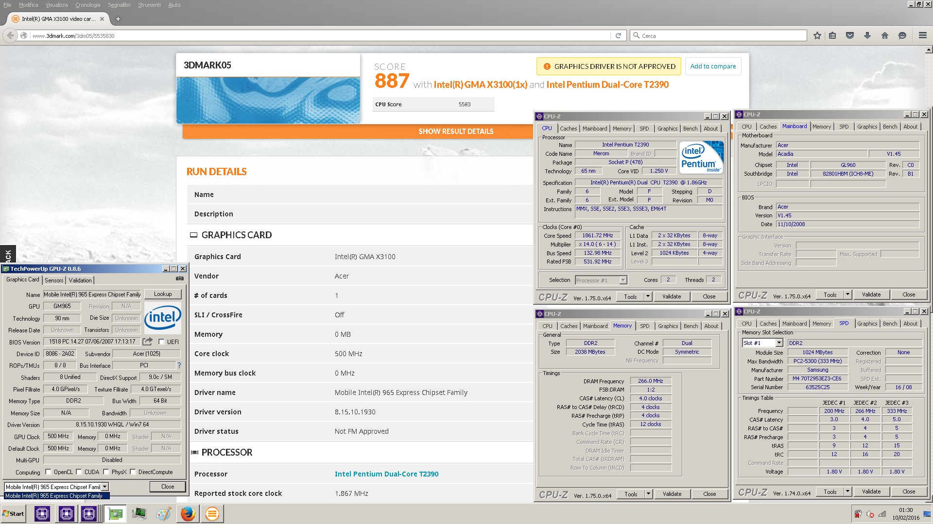Click the site identity globe icon
This screenshot has width=933, height=524.
(24, 35)
